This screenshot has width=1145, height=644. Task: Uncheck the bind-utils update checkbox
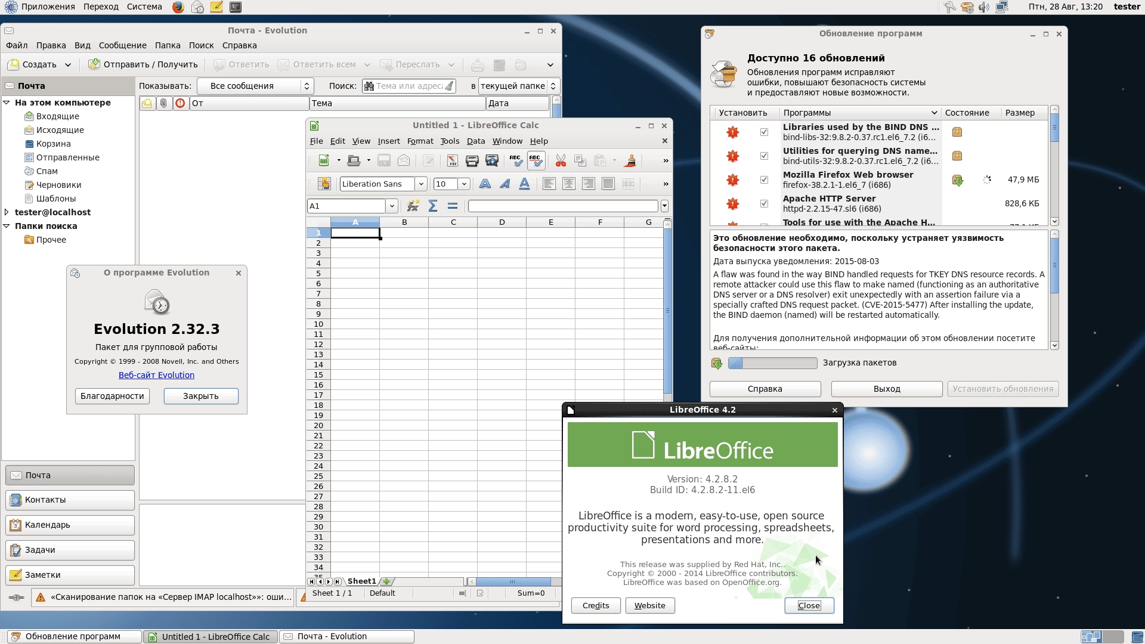point(764,156)
